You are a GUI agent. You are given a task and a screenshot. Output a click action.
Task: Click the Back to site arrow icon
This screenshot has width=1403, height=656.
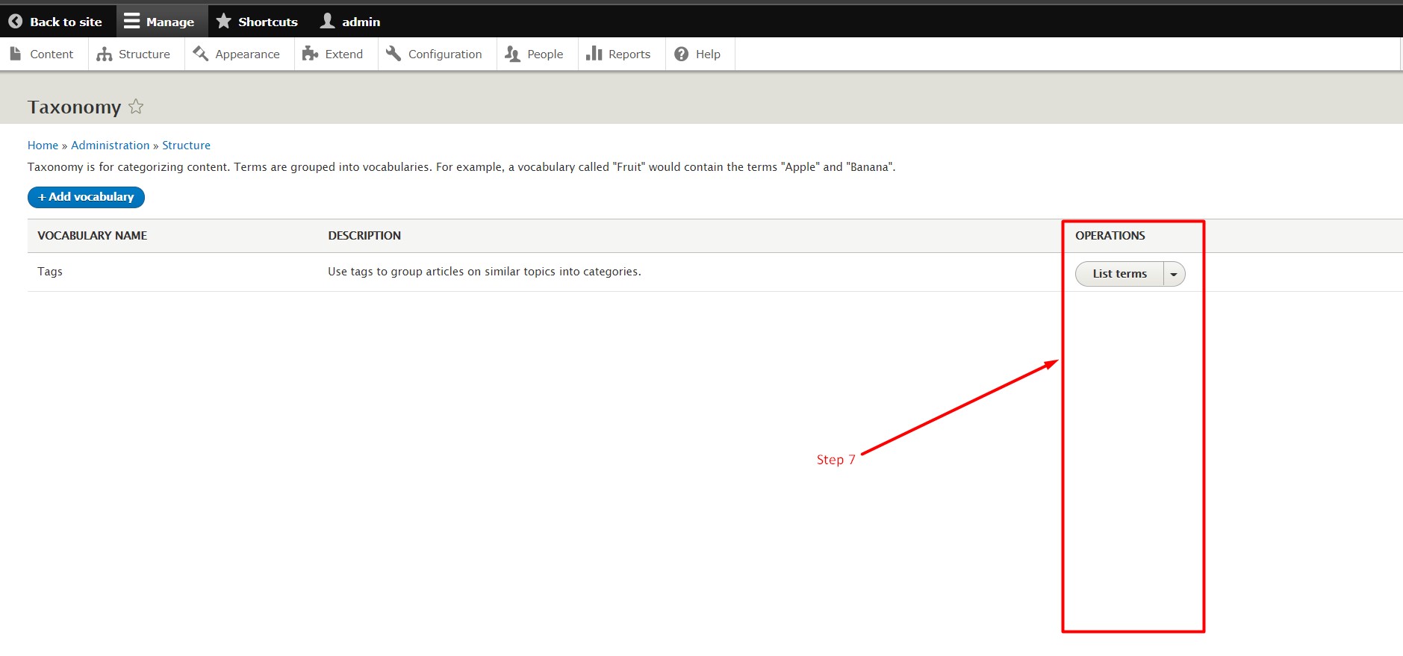pyautogui.click(x=15, y=22)
